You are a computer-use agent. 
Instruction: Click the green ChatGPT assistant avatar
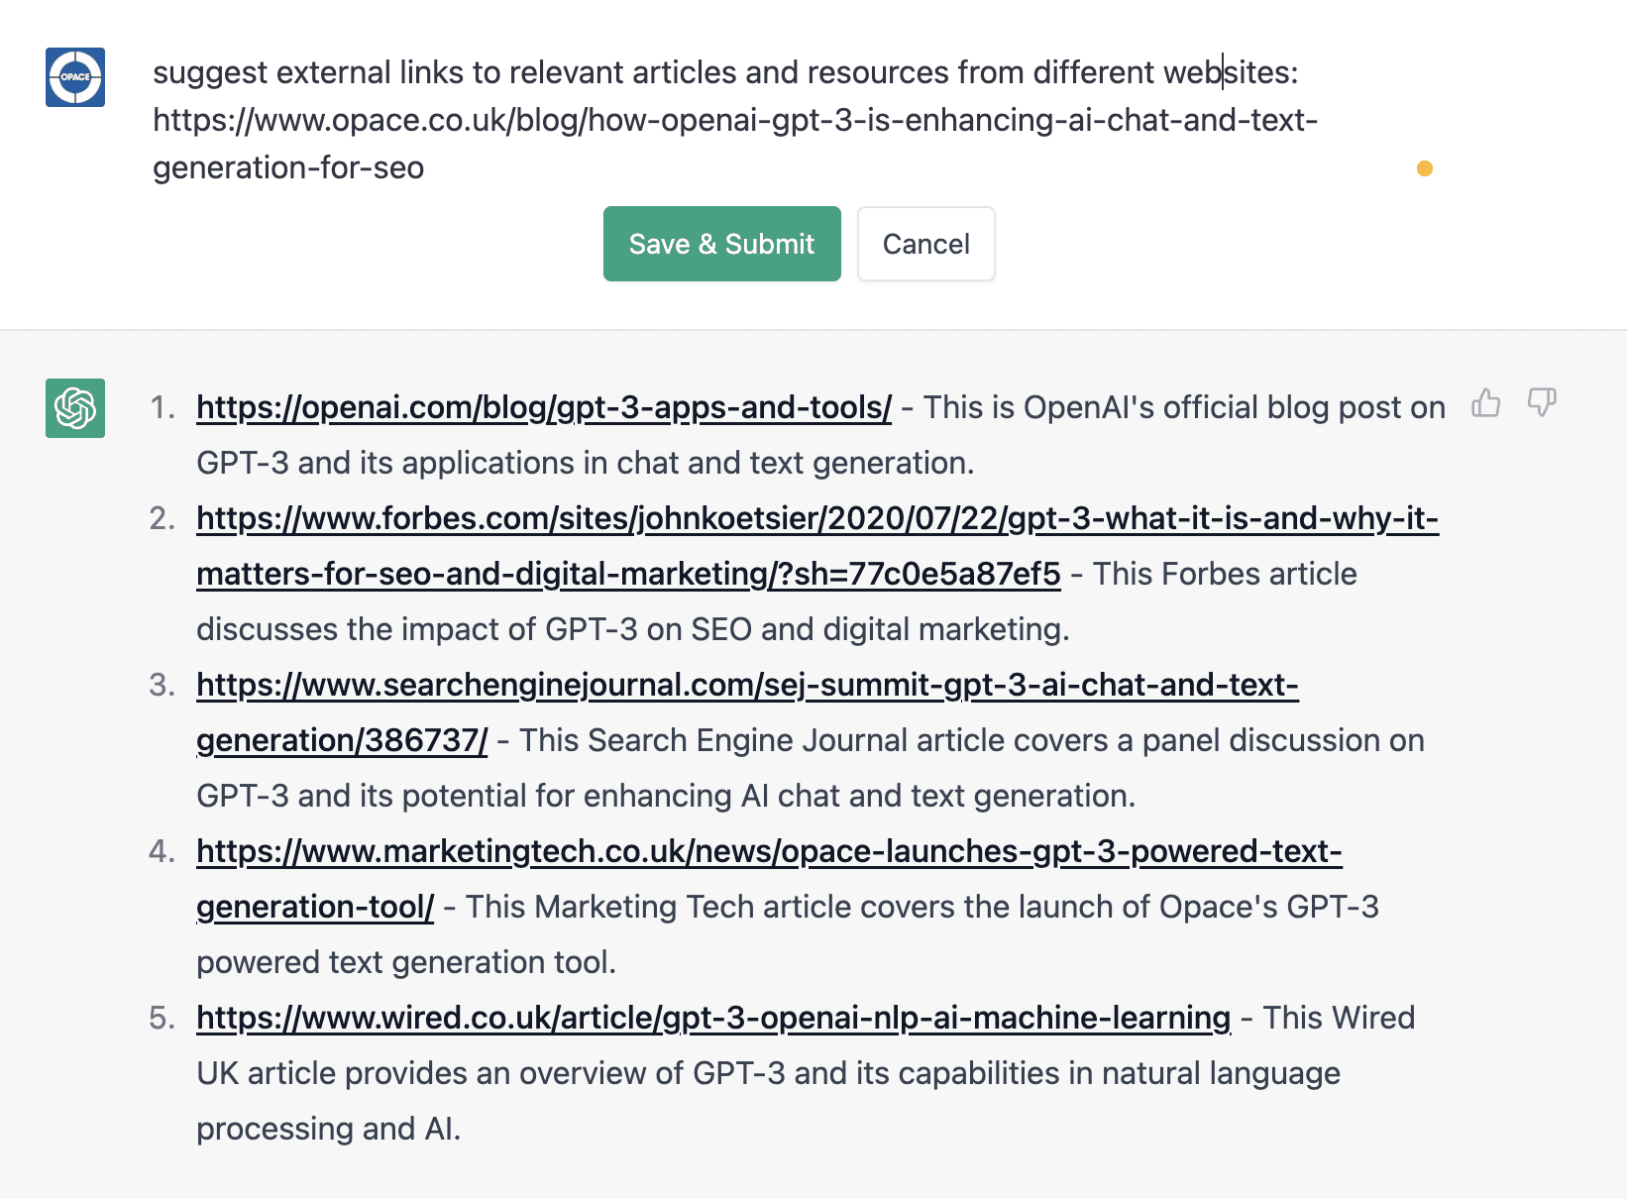coord(74,407)
